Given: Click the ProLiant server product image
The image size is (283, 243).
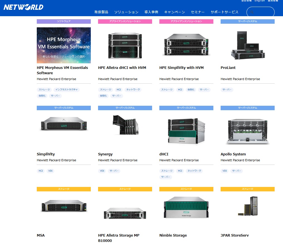Looking at the screenshot, I should (247, 45).
